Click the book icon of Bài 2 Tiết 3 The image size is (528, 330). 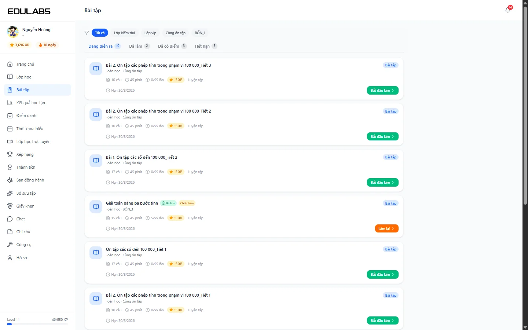(x=96, y=69)
